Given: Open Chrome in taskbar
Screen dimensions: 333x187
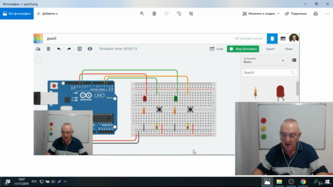Looking at the screenshot, I should 303,182.
